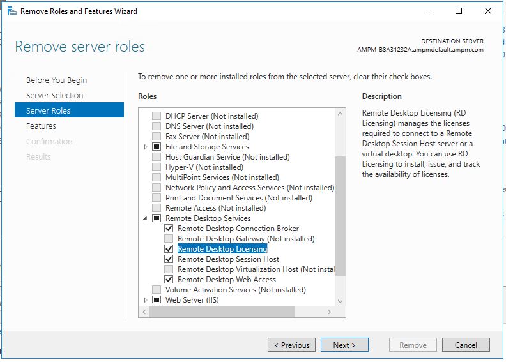Select Remote Desktop Services role label

click(x=208, y=218)
